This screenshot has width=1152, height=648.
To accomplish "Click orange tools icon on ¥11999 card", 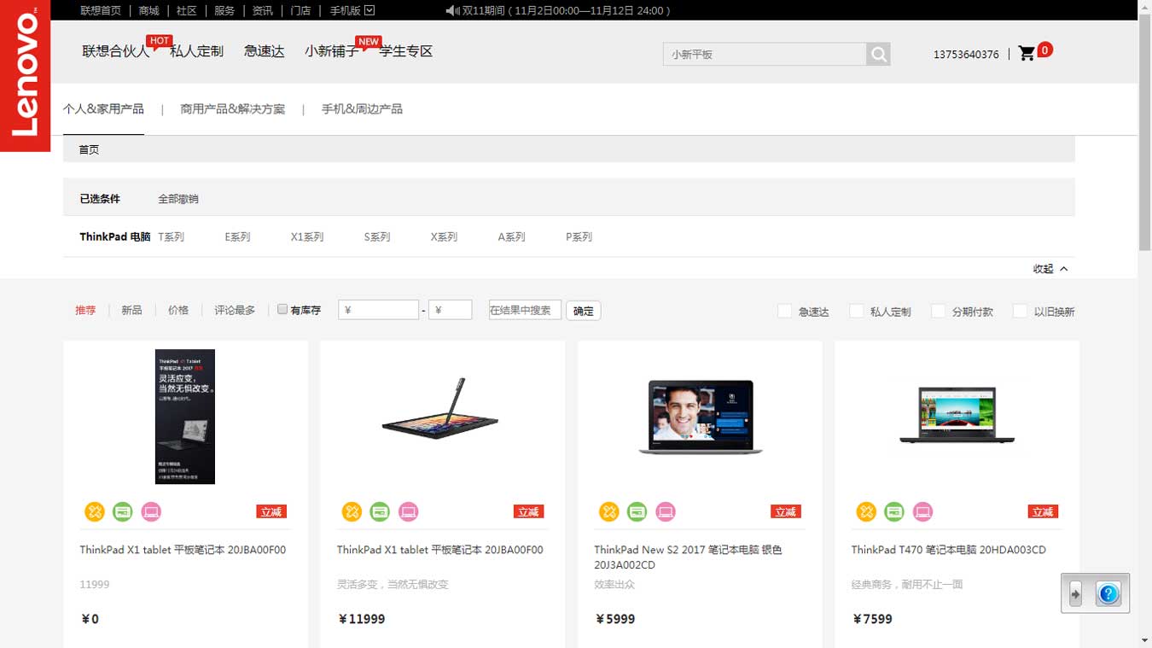I will [352, 511].
